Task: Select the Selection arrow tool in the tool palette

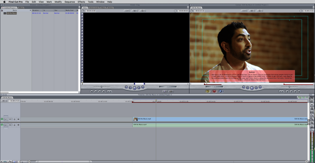Action: point(312,98)
